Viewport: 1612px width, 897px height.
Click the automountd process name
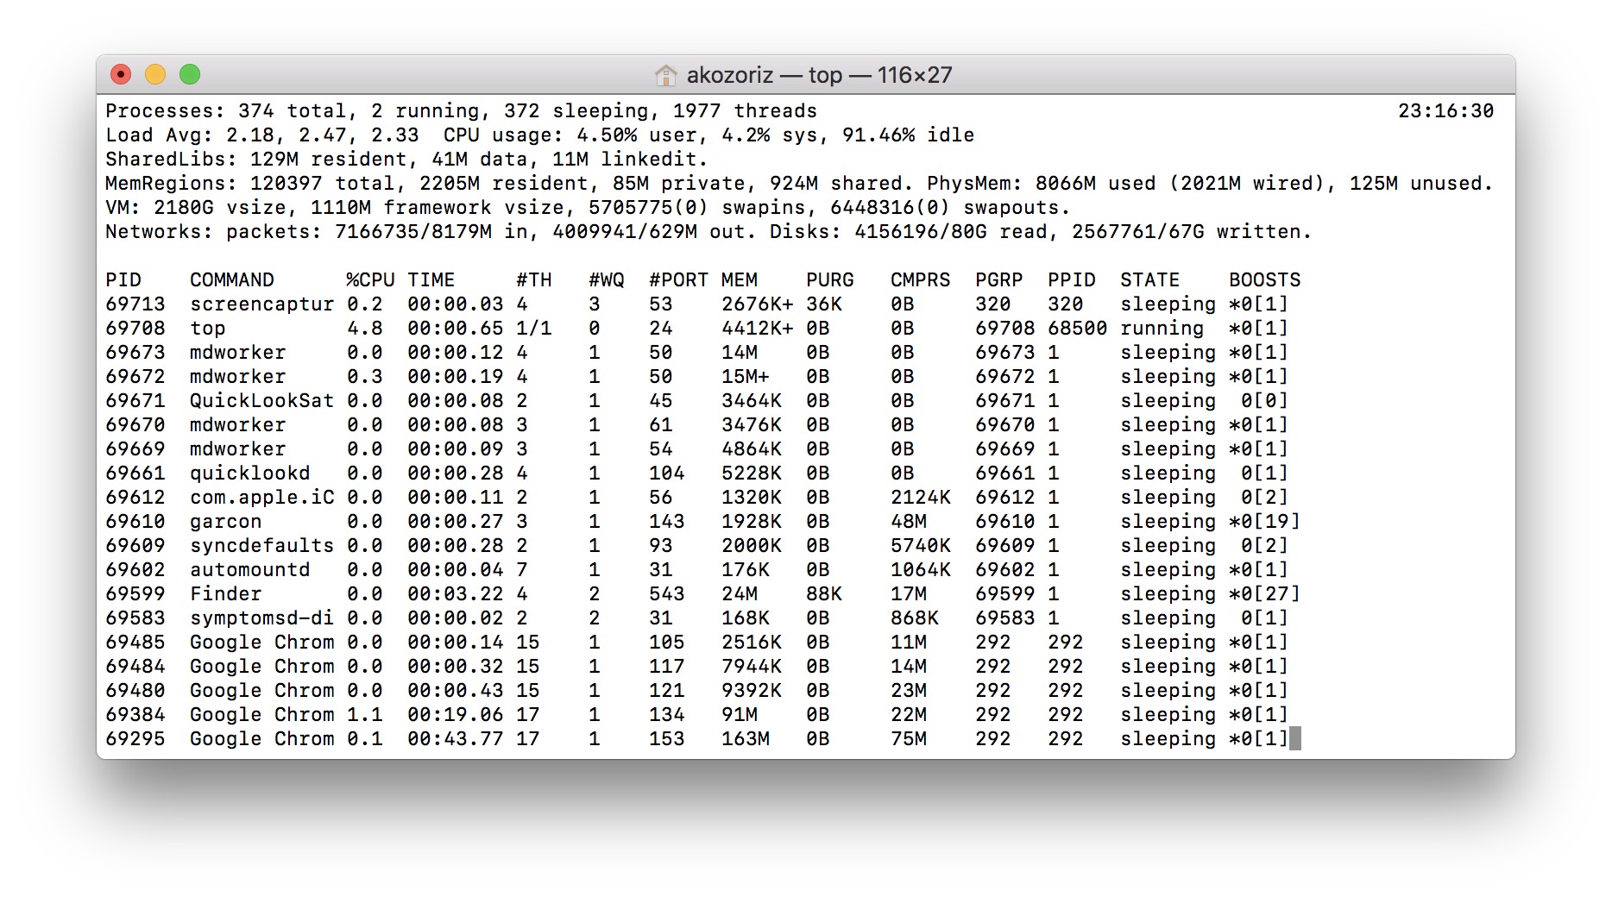coord(249,570)
